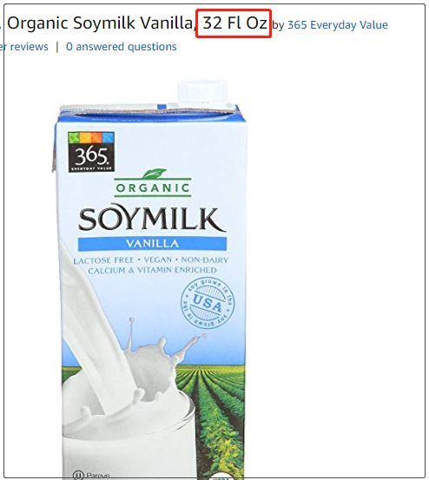This screenshot has width=429, height=480.
Task: Open the 0 answered questions link
Action: [122, 47]
